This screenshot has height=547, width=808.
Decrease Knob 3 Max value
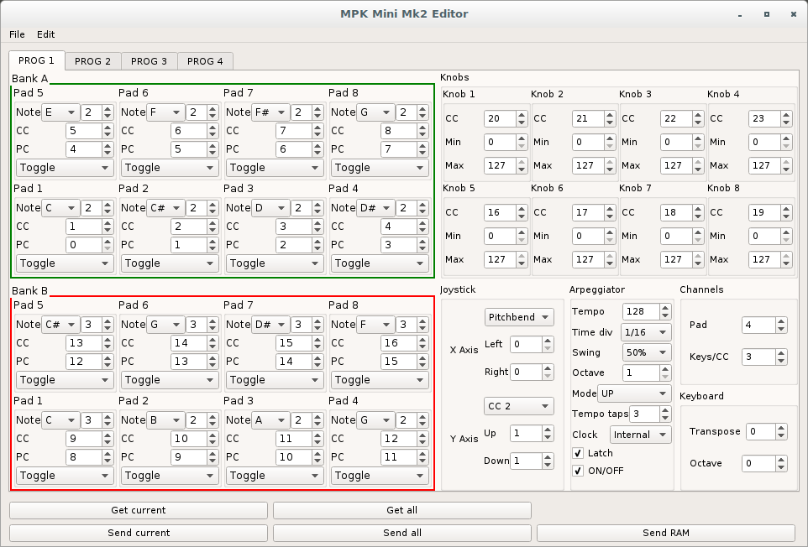[x=698, y=169]
